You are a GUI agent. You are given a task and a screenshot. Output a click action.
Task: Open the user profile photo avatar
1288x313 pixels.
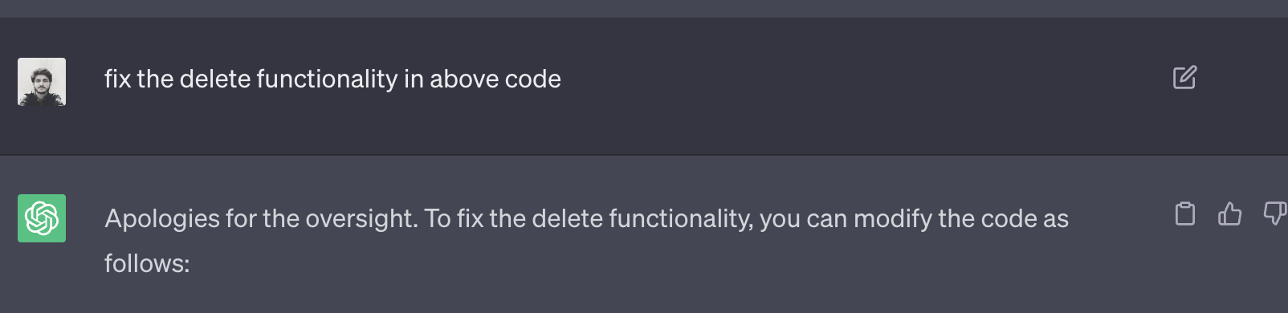coord(42,82)
